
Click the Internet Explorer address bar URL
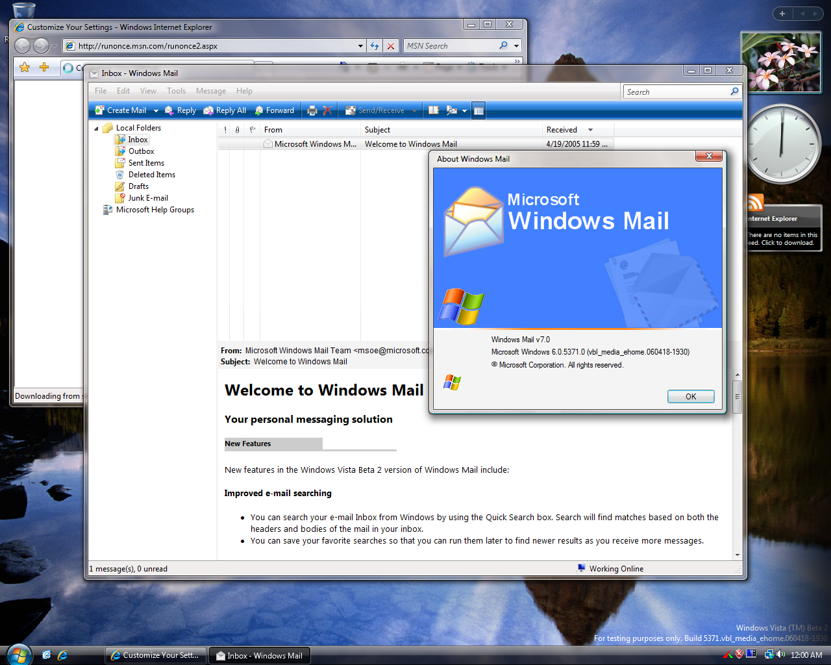click(147, 46)
